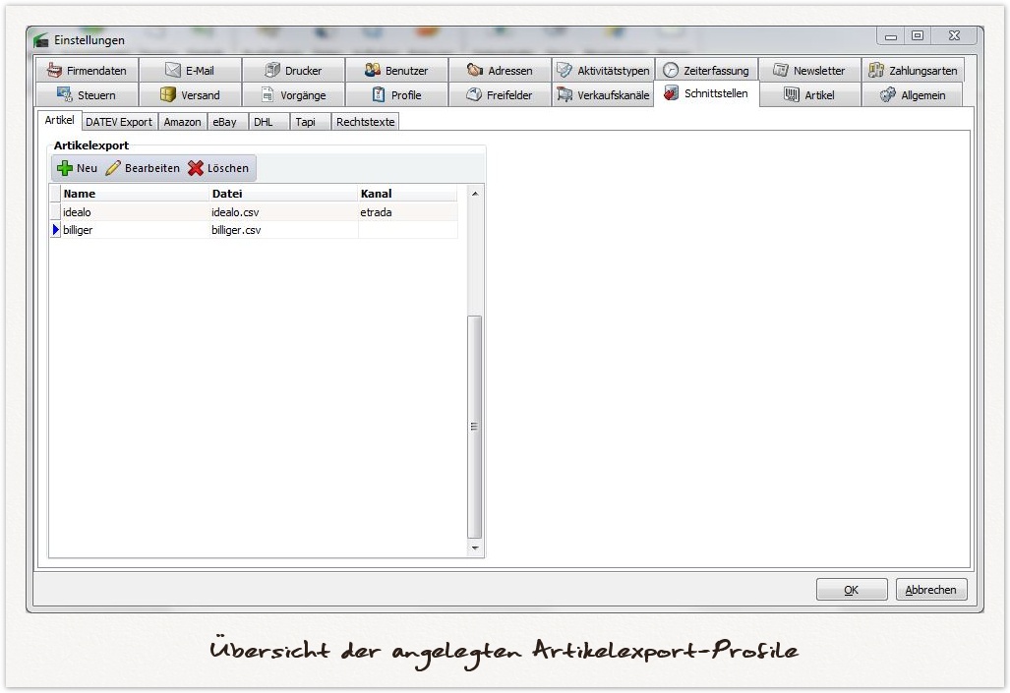Screen dimensions: 1010x693
Task: Click the green plus Neu icon
Action: (66, 168)
